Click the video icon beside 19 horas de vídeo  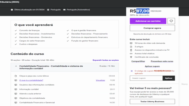click(131, 43)
